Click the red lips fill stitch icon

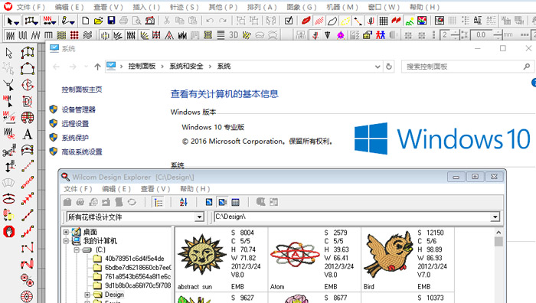[x=306, y=21]
